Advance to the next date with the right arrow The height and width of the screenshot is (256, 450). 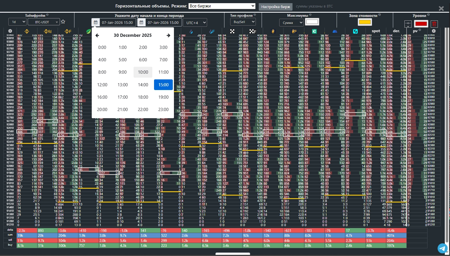click(168, 35)
